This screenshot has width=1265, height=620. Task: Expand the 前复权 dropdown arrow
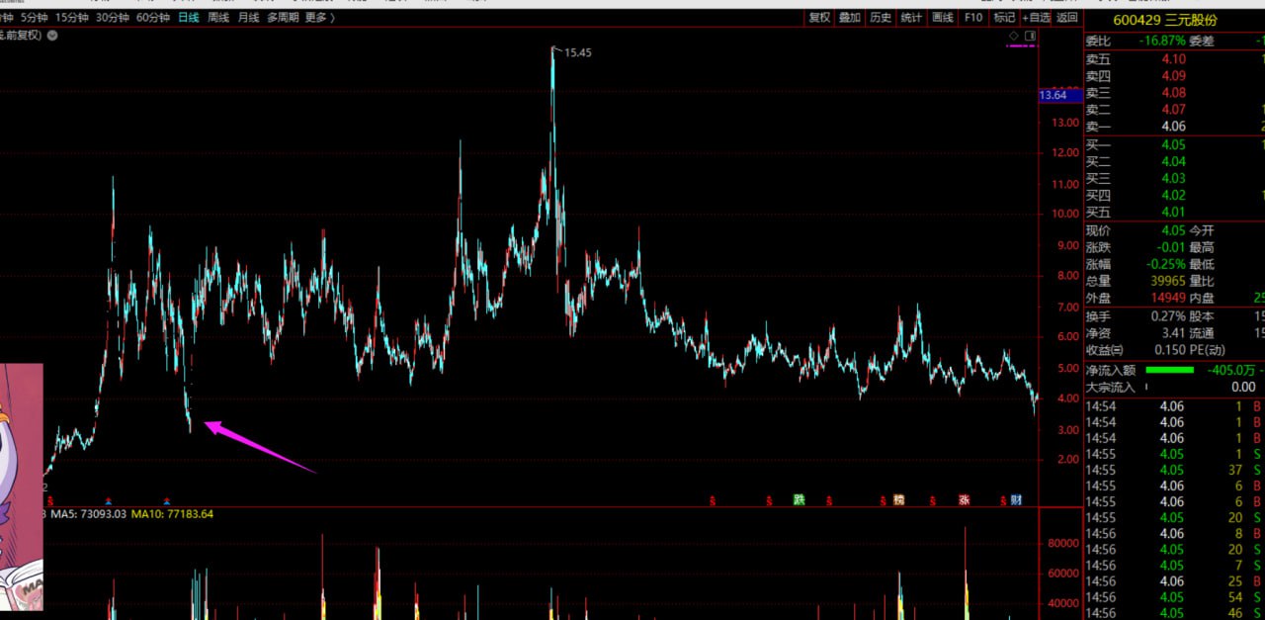point(51,36)
